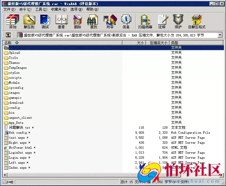226x186 pixels.
Task: Select the Right.aspx file name
Action: click(20, 143)
